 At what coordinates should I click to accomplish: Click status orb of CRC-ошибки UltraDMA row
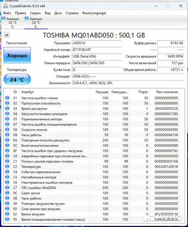7,188
